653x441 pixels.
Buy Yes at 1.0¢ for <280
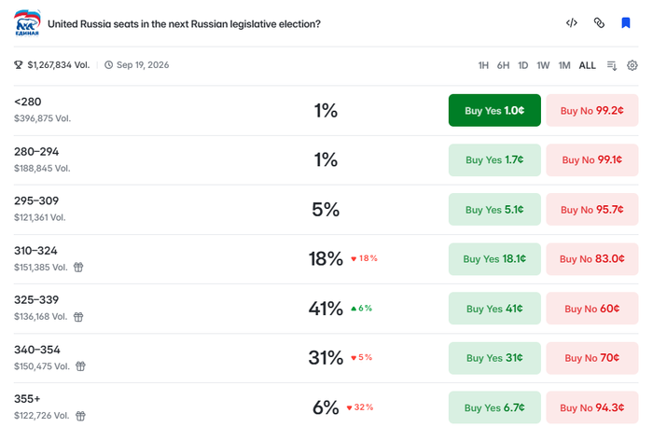[x=494, y=110]
